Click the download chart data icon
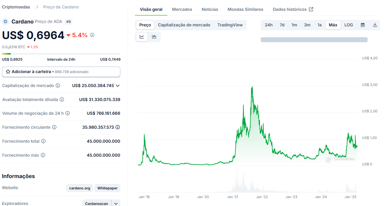 [375, 25]
